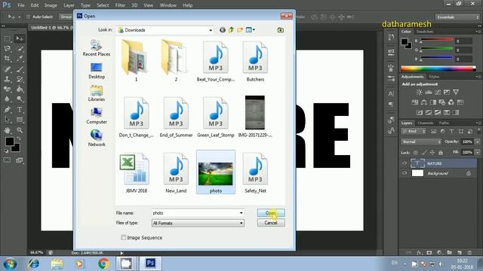Screen dimensions: 483x271
Task: Click Create New Folder icon in dialog
Action: [240, 30]
